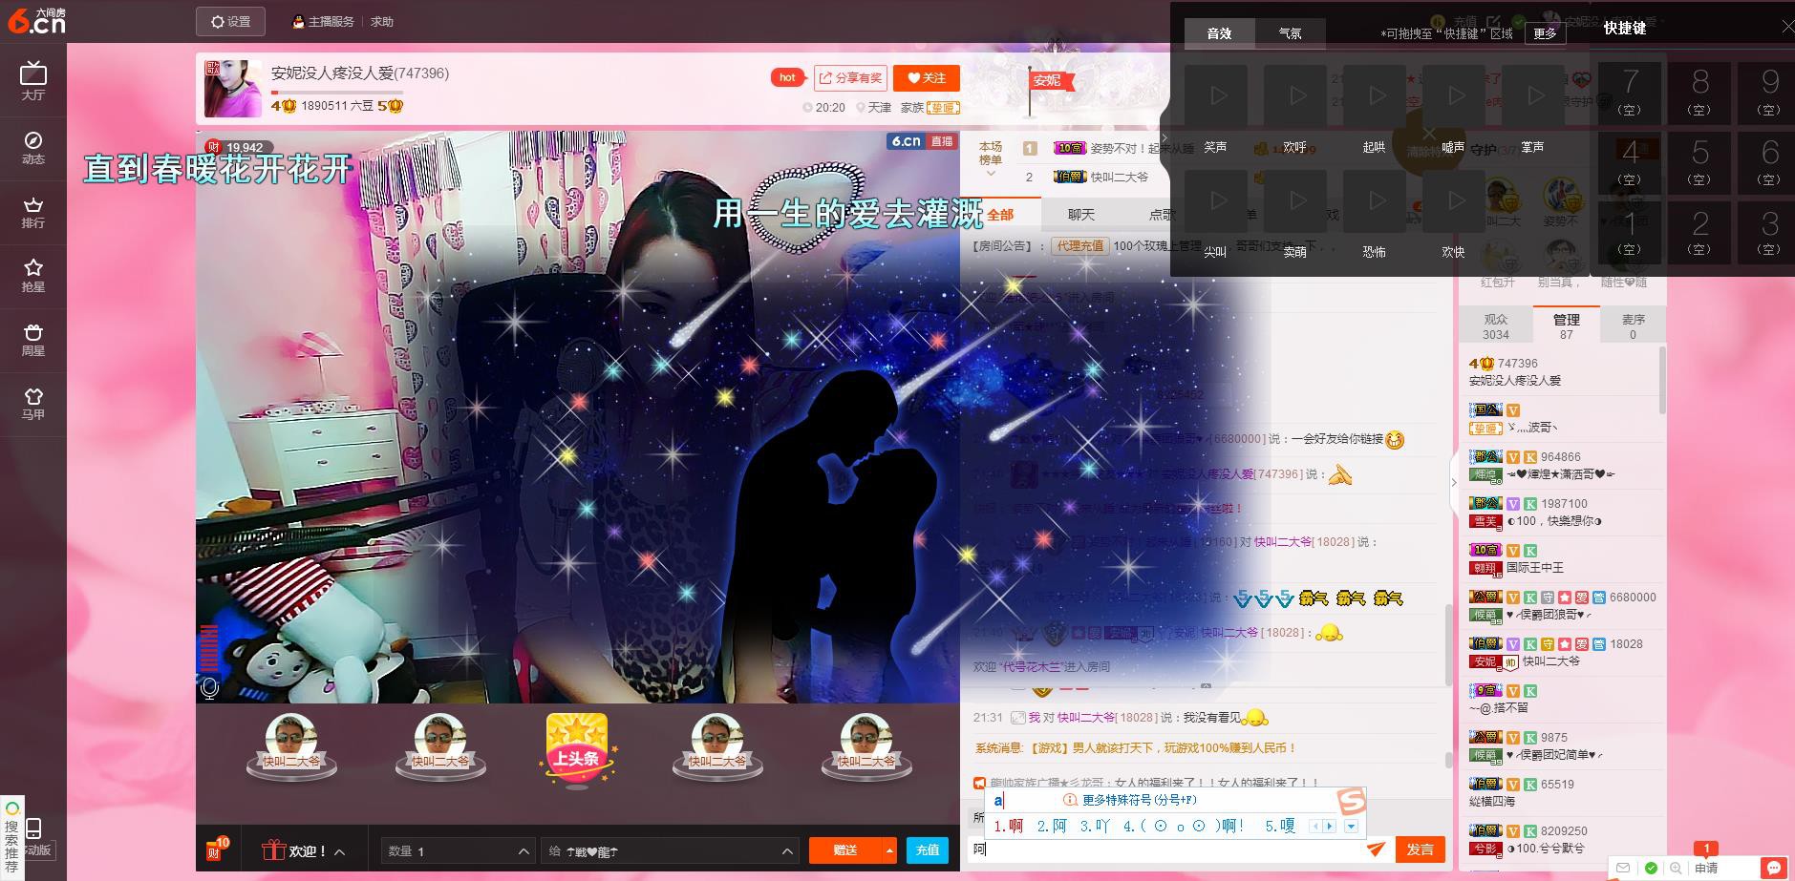Open the 动态 feed in sidebar

point(32,147)
